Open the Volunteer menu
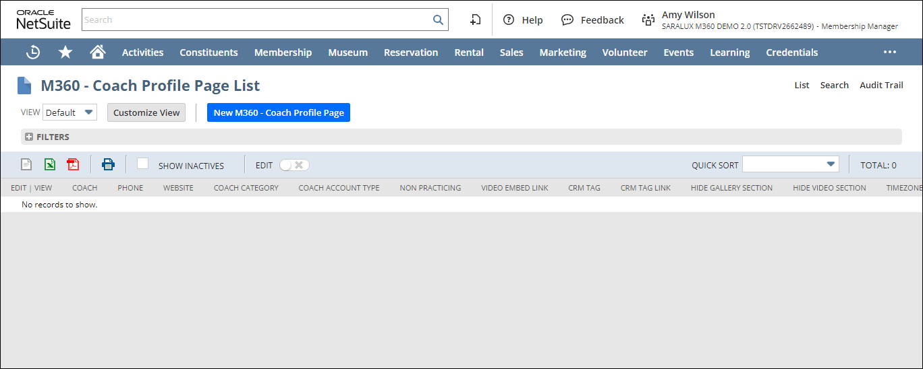The width and height of the screenshot is (923, 369). 624,52
